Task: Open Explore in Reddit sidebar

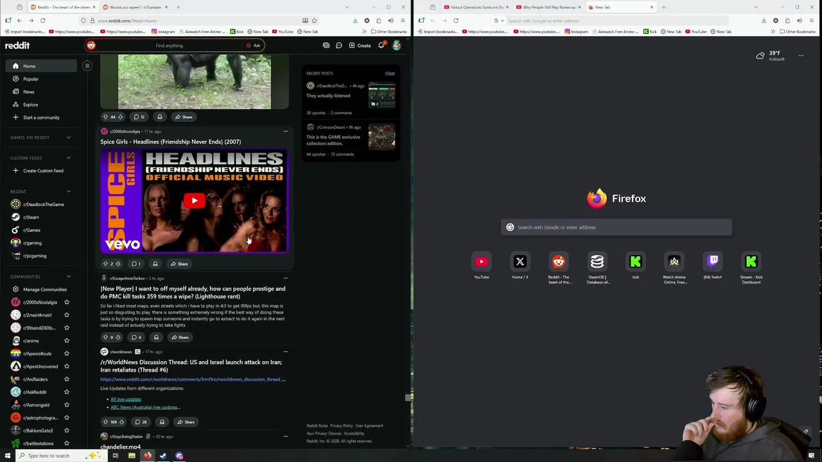Action: 41,105
